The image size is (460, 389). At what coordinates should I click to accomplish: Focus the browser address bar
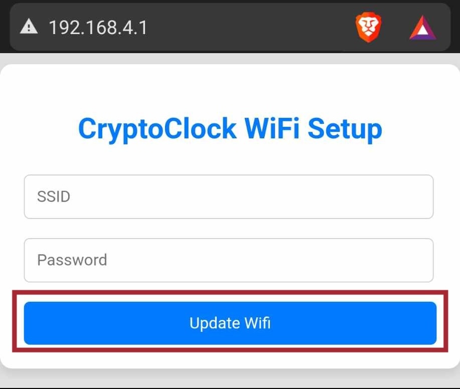(201, 27)
